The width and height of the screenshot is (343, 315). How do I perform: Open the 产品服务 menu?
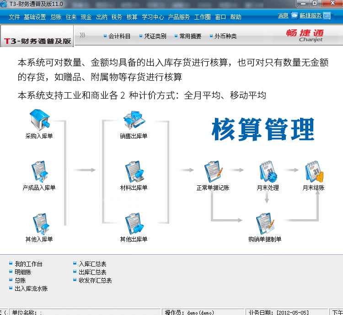click(179, 17)
